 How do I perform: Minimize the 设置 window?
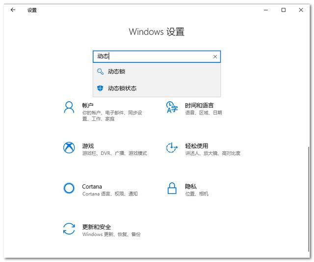(266, 10)
